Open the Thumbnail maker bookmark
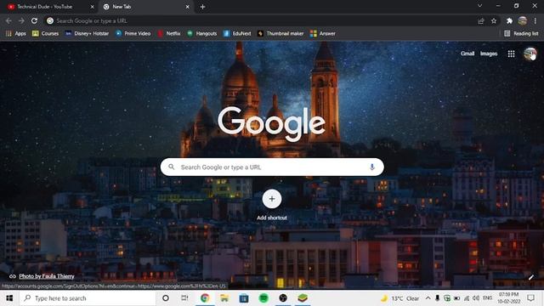 coord(280,33)
